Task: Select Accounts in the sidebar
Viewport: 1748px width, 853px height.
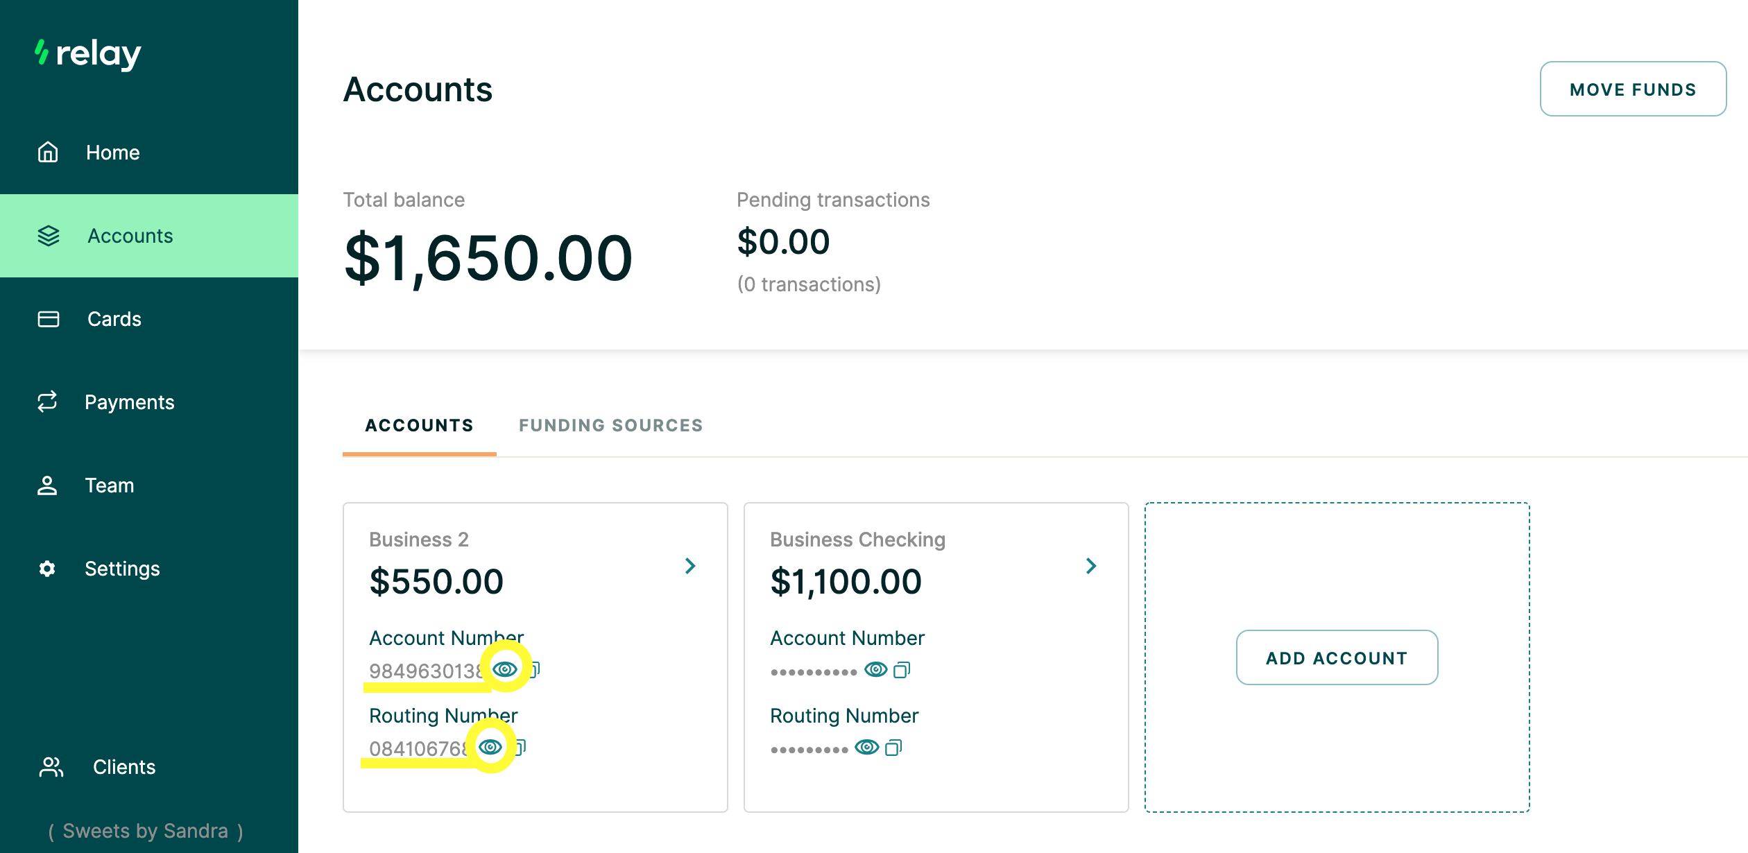Action: [x=149, y=236]
